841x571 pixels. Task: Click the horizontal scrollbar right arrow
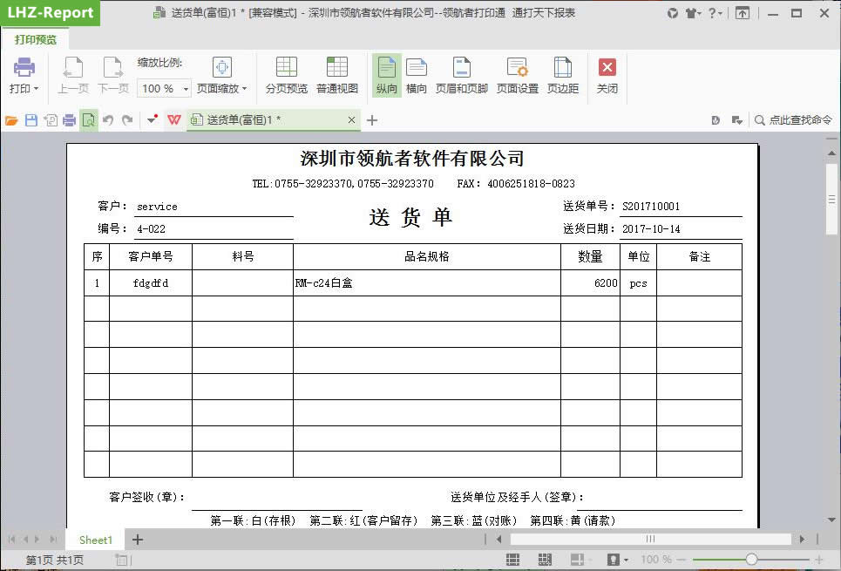(802, 540)
